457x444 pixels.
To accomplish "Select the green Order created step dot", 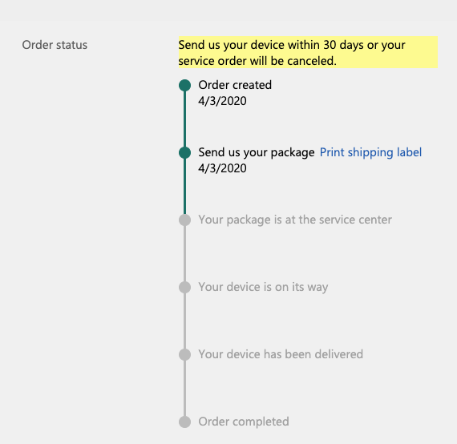I will 184,86.
